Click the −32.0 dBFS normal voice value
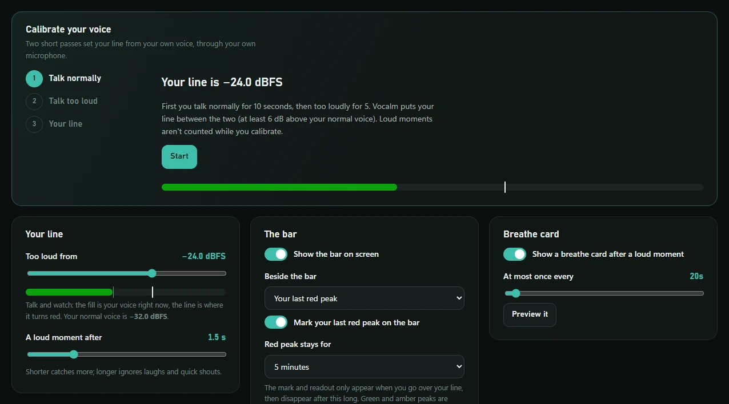Viewport: 729px width, 404px height. click(x=149, y=316)
